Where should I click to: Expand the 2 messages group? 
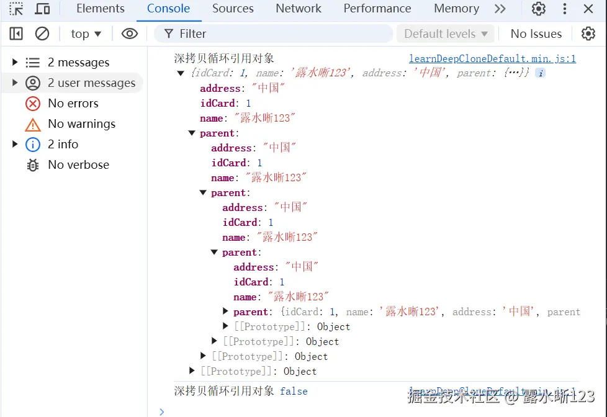pos(15,62)
